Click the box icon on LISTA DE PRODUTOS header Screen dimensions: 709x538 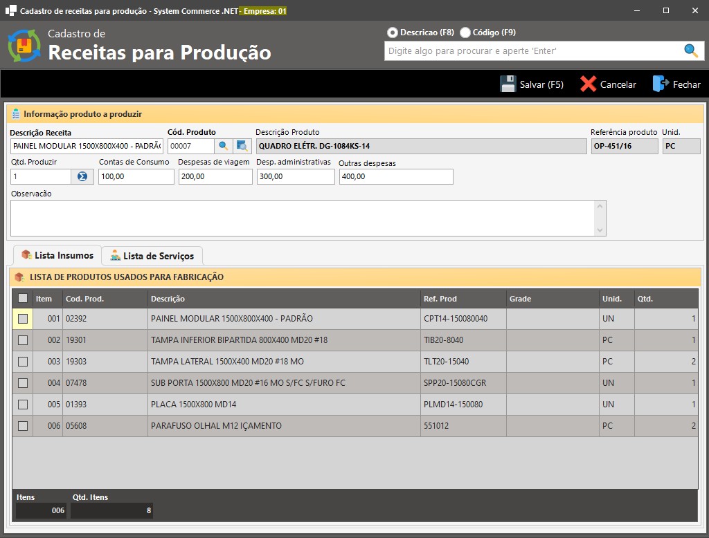coord(19,277)
